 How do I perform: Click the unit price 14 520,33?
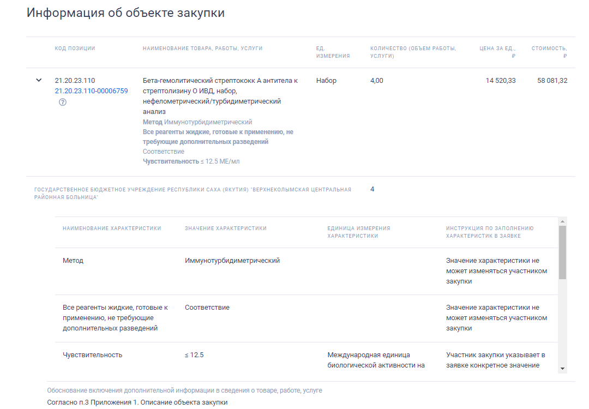(x=500, y=80)
